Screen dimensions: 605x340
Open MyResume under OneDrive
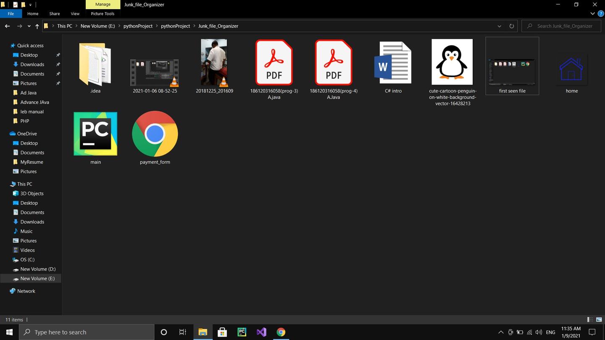32,162
